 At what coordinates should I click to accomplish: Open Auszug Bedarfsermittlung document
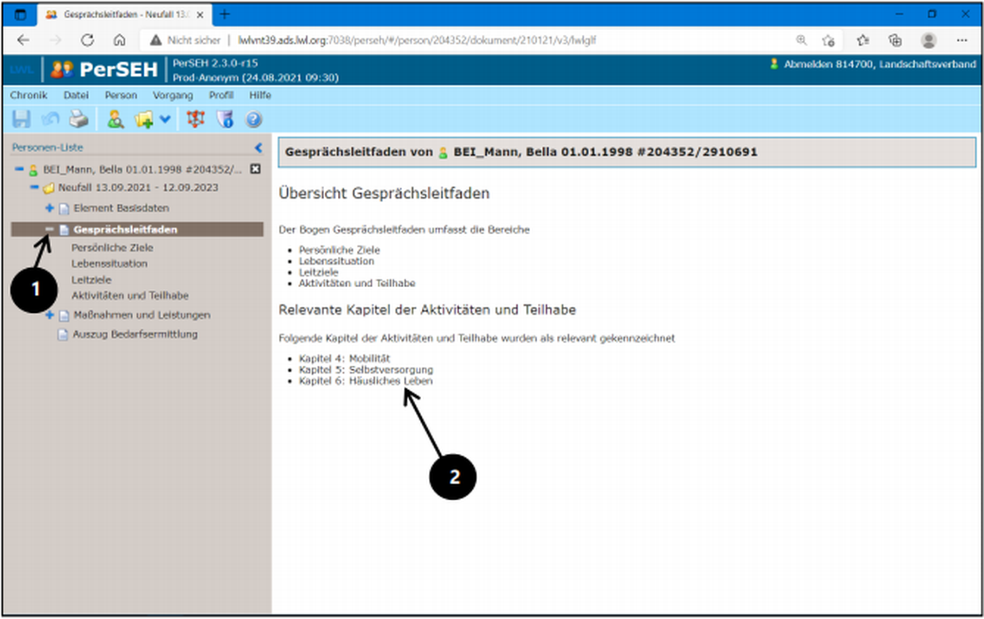pos(134,334)
